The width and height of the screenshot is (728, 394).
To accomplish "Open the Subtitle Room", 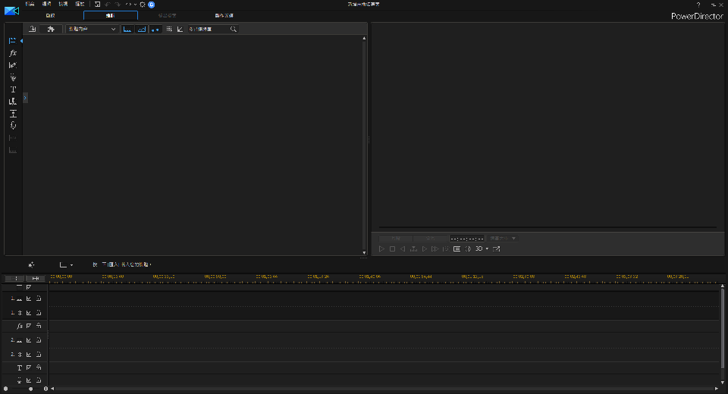I will coord(13,150).
